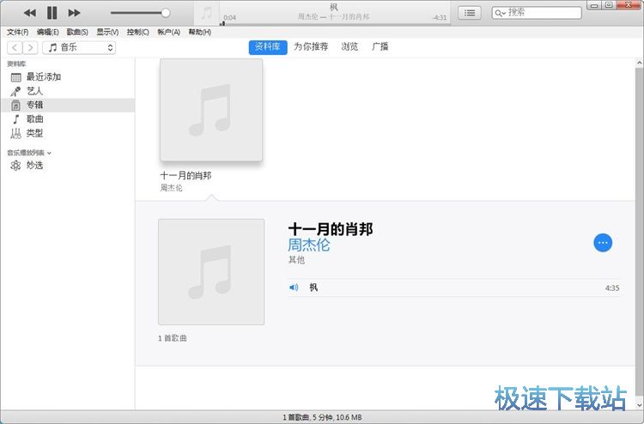The width and height of the screenshot is (644, 424).
Task: Click the remaining time -4:31 display
Action: [x=439, y=18]
